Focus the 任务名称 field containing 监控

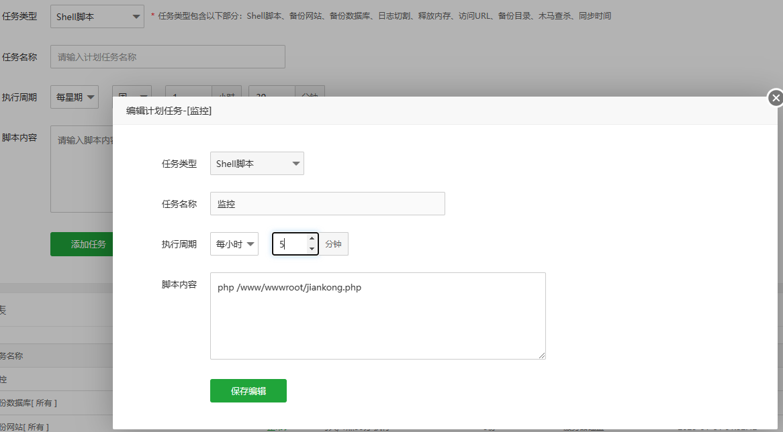[327, 204]
